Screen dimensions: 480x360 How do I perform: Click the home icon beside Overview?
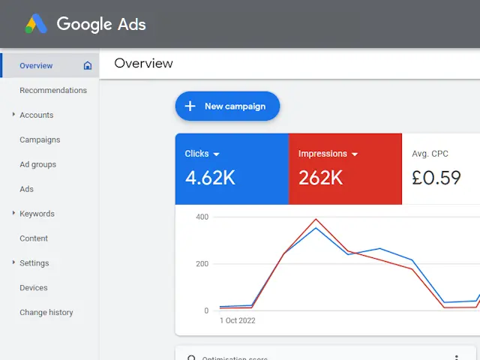tap(88, 66)
